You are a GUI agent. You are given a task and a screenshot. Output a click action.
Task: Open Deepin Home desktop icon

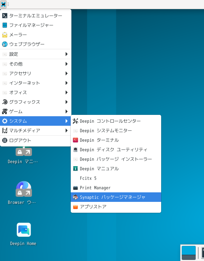[24, 230]
